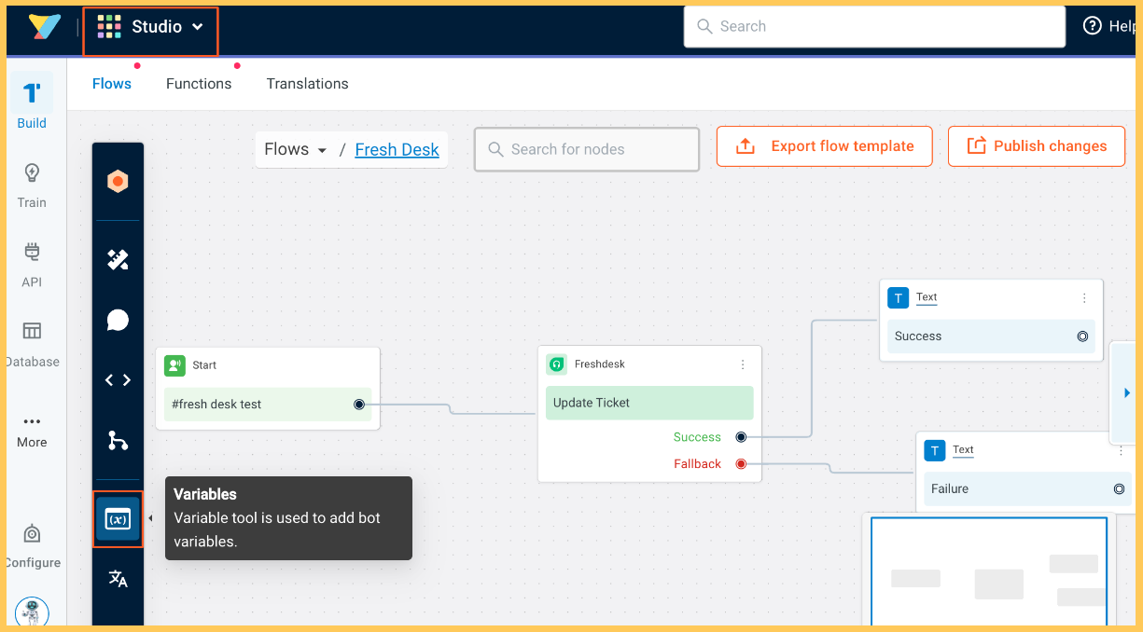Open the API section in sidebar

coord(32,265)
